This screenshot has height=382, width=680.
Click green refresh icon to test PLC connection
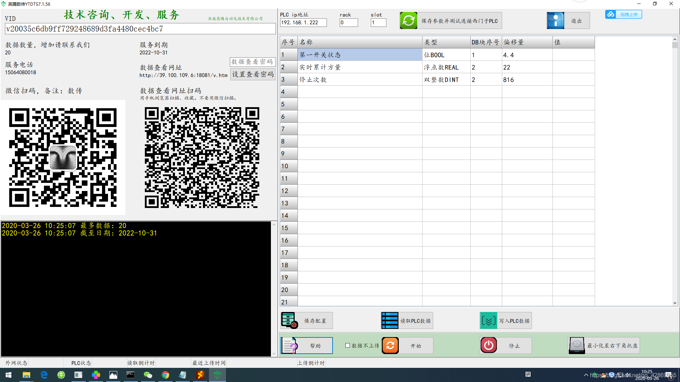pyautogui.click(x=408, y=21)
